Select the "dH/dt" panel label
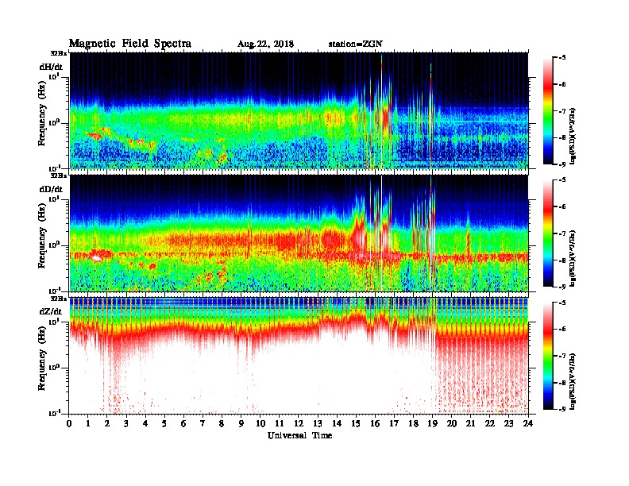The height and width of the screenshot is (486, 629). 51,67
